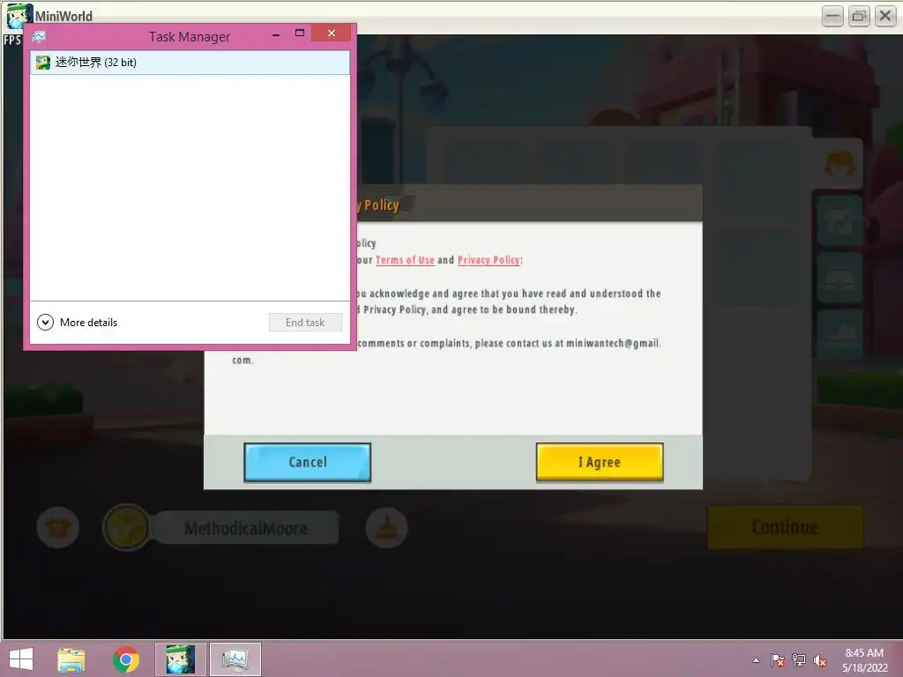903x677 pixels.
Task: Click the MiniWorld window title icon
Action: click(x=19, y=15)
